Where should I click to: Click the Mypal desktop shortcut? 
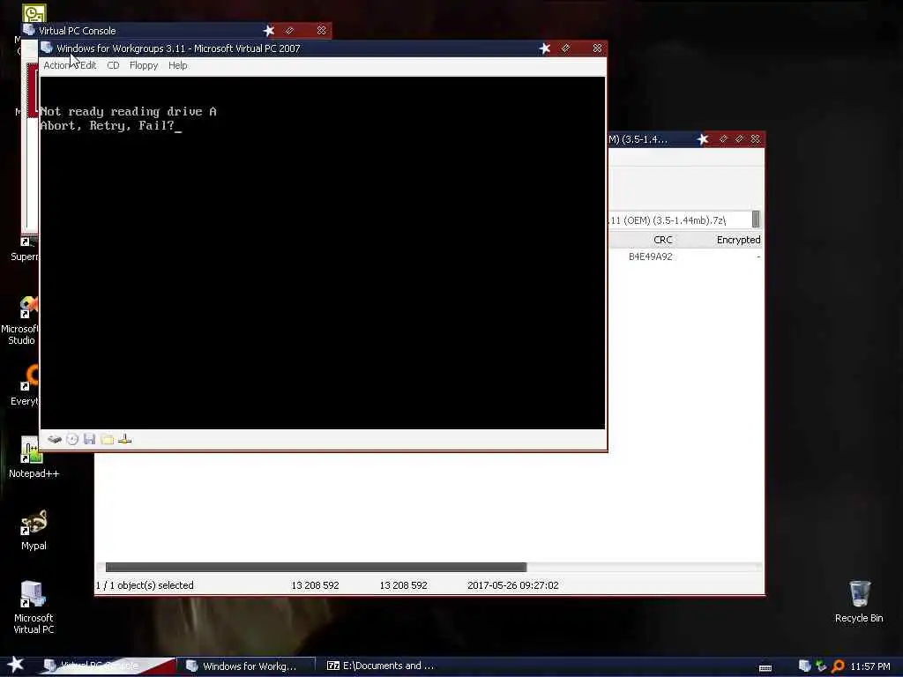(x=34, y=530)
